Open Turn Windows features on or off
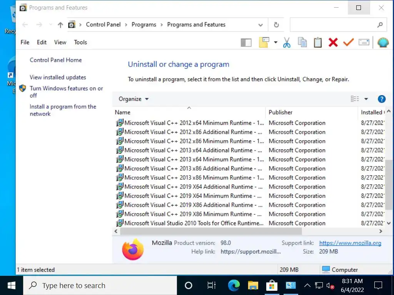Viewport: 394px width, 295px height. pos(66,92)
